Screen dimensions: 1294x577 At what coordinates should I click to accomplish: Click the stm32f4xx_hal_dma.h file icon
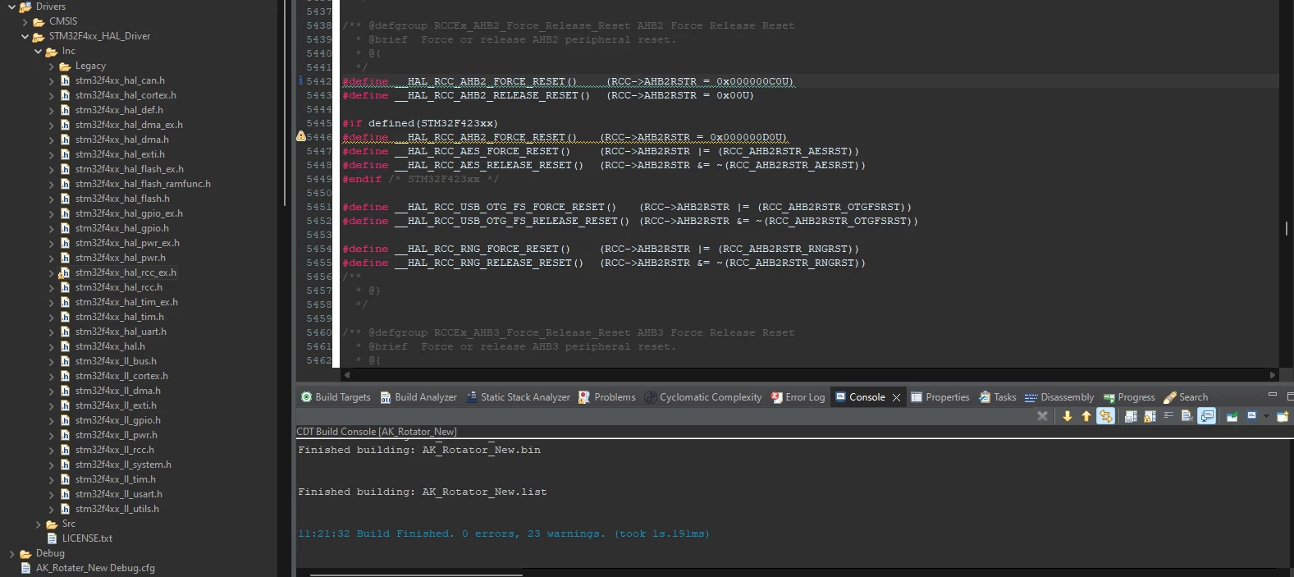(65, 140)
